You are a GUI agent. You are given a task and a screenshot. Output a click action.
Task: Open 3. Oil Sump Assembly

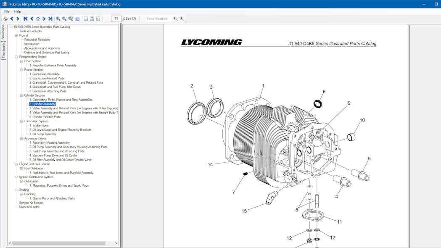(43, 134)
